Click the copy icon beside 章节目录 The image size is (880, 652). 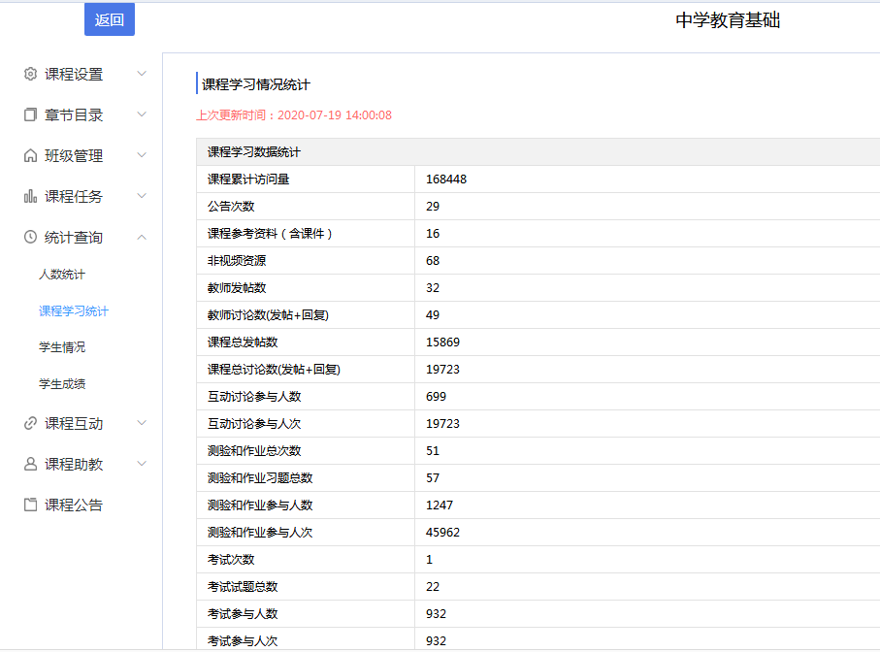tap(30, 115)
